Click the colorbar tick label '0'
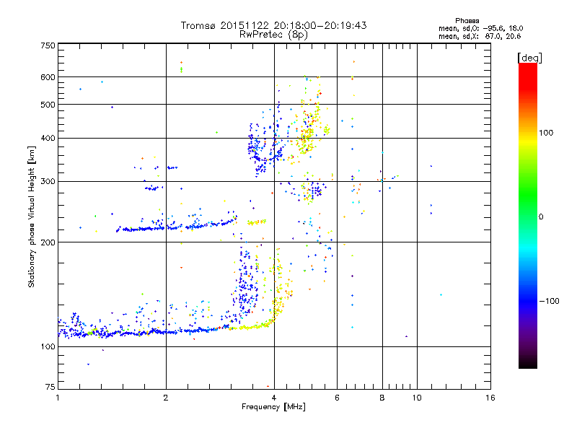 (x=541, y=217)
